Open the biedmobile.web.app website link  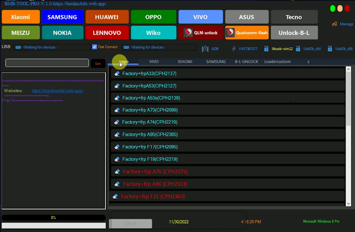point(58,90)
